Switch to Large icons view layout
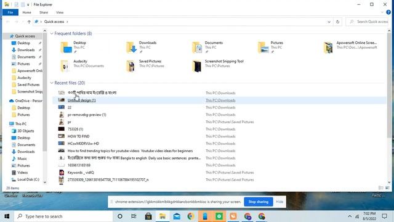Viewport: 394px width, 222px height. 387,188
